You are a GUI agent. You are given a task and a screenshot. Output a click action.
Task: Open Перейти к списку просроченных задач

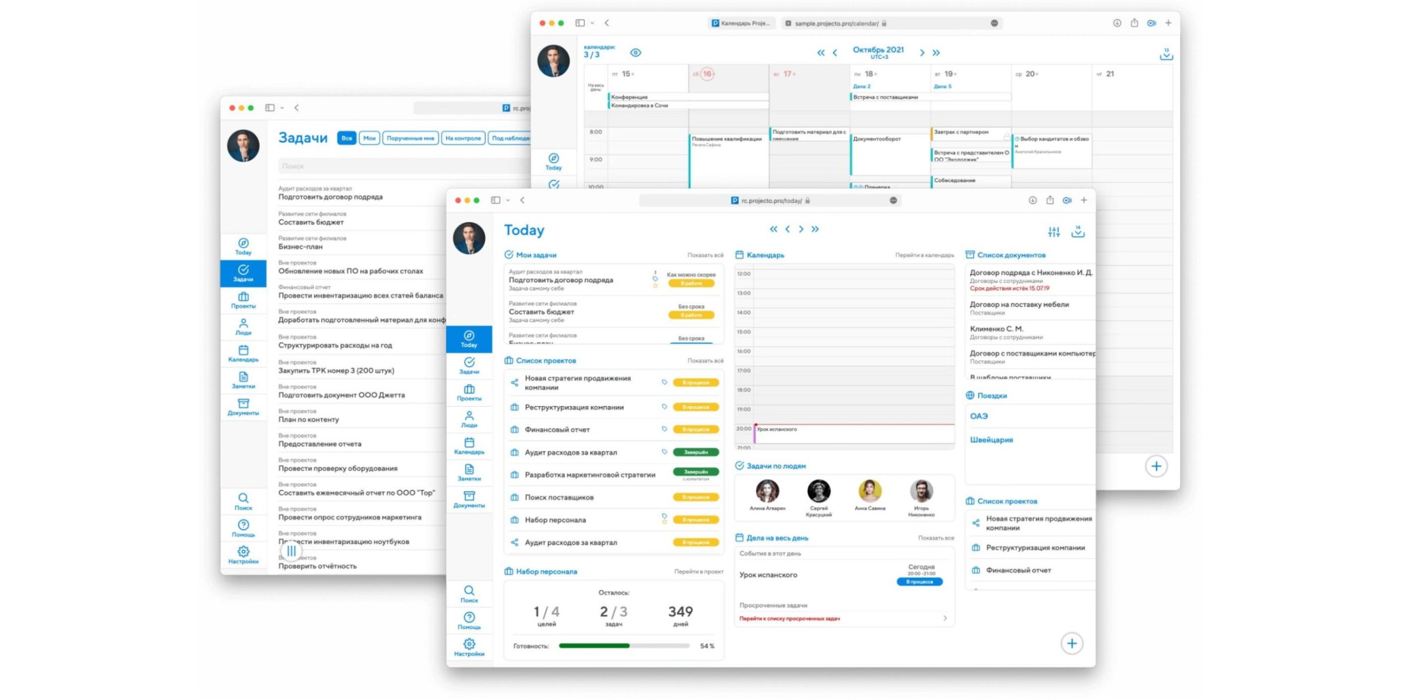[789, 619]
